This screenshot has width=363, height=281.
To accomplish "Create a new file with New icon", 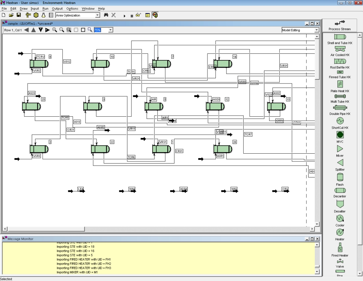I will click(4, 15).
